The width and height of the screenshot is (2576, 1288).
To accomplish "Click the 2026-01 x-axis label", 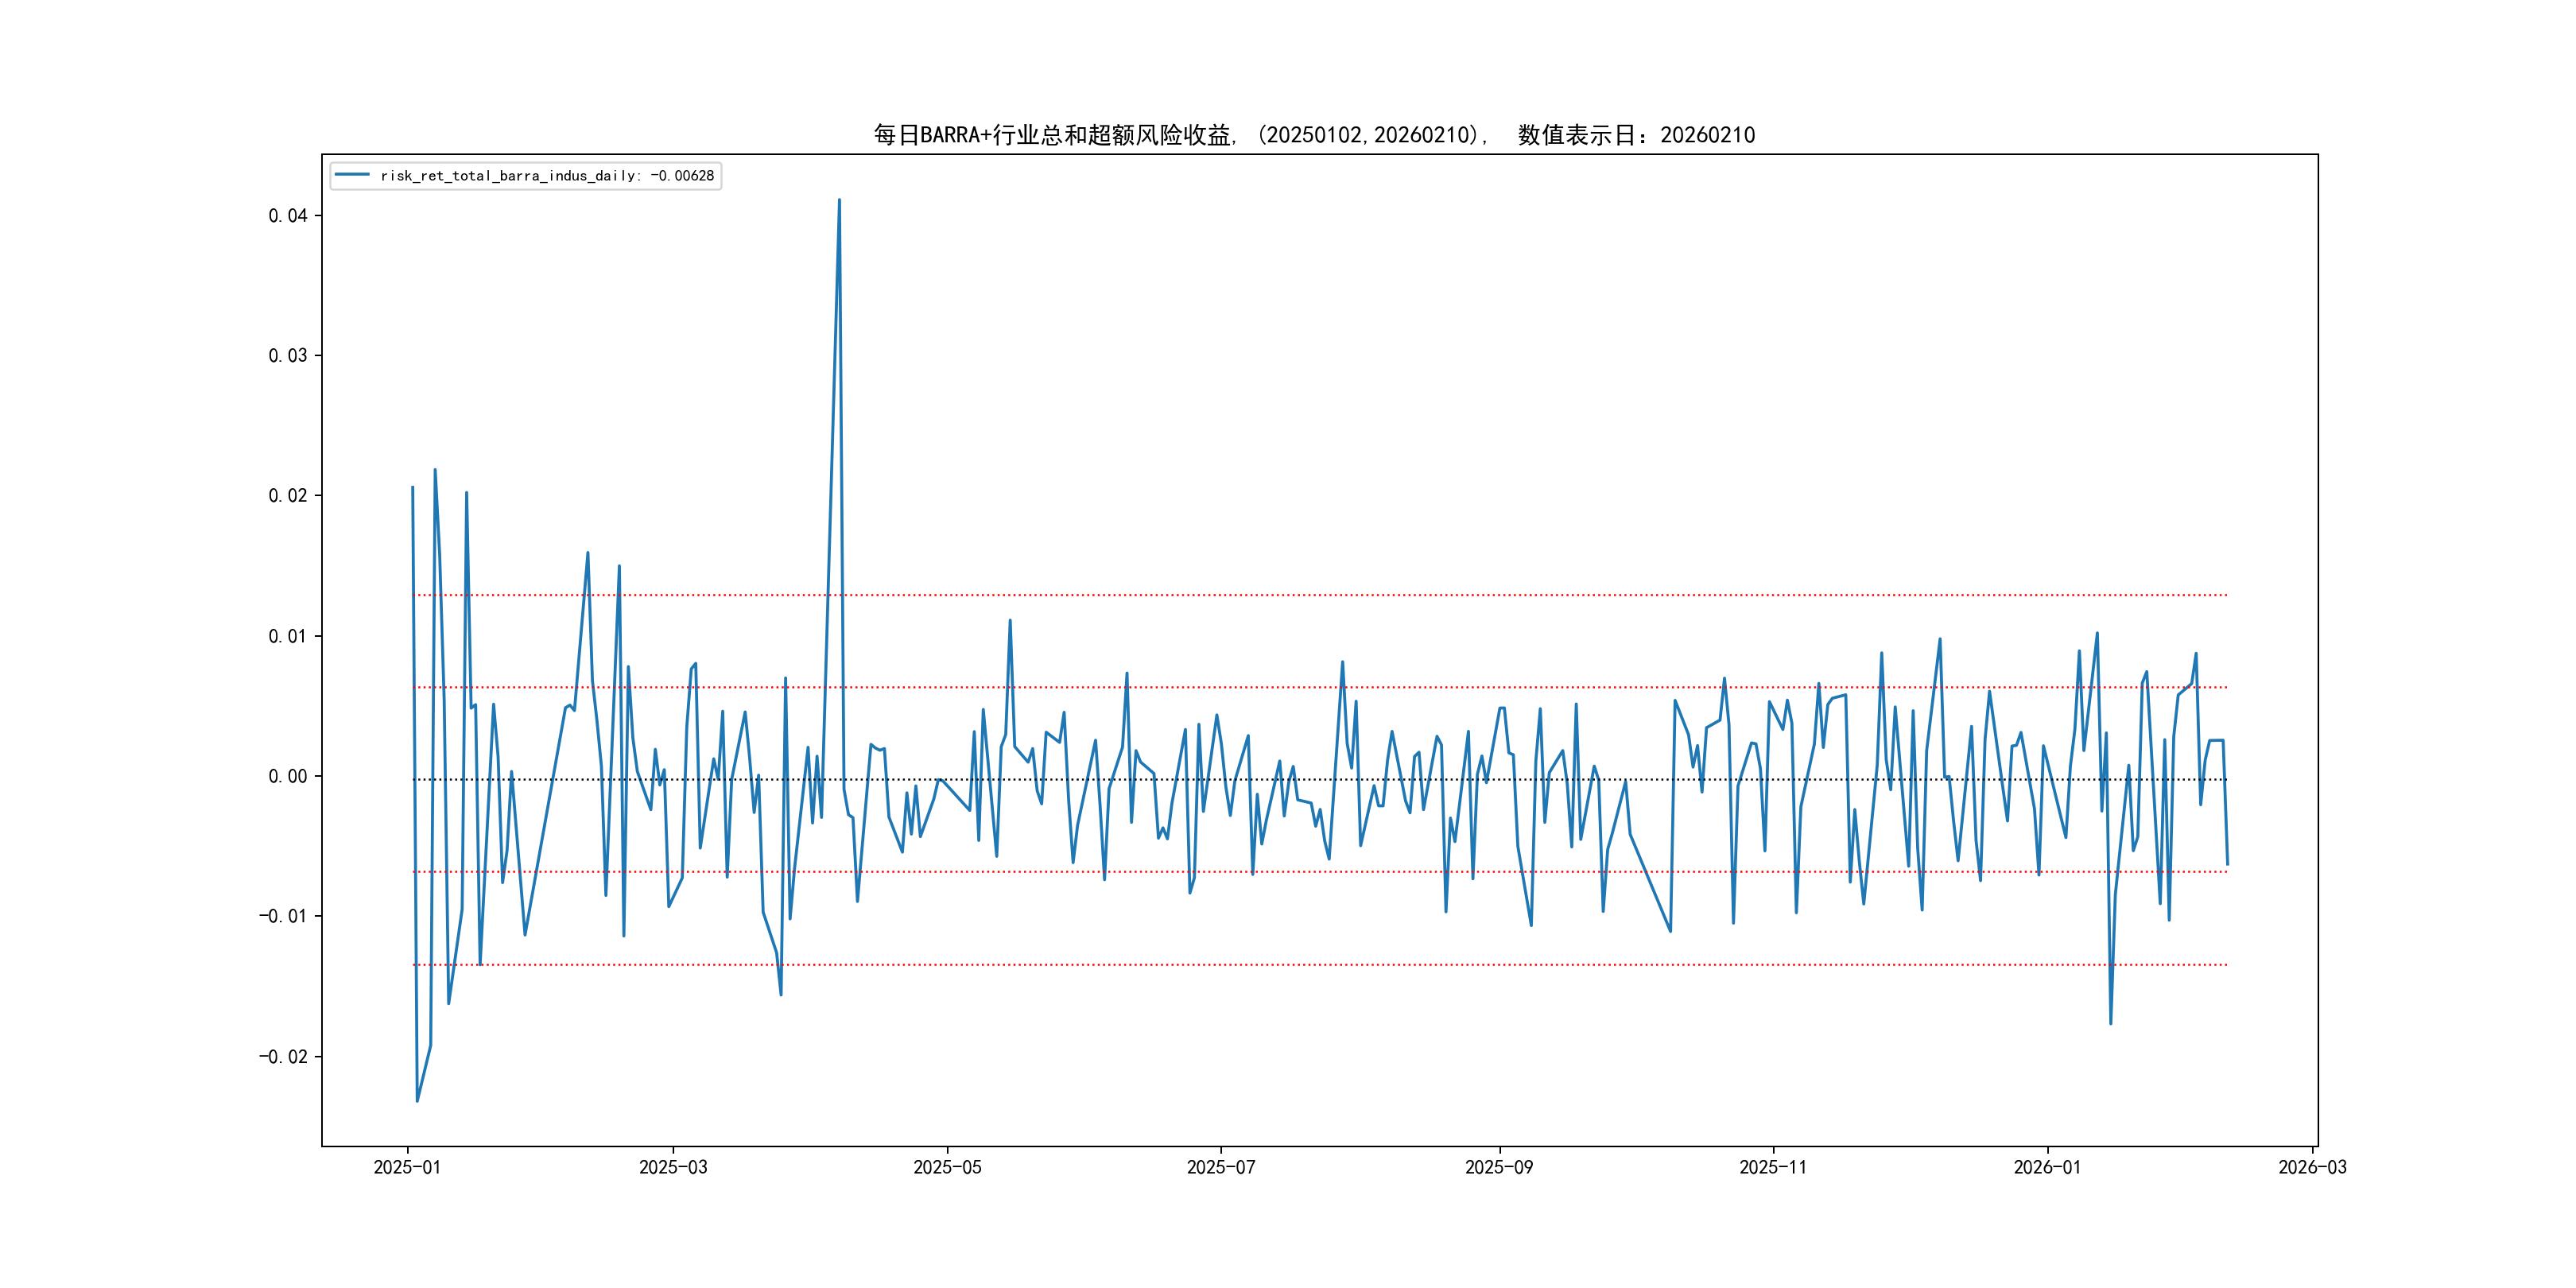I will (2047, 1167).
